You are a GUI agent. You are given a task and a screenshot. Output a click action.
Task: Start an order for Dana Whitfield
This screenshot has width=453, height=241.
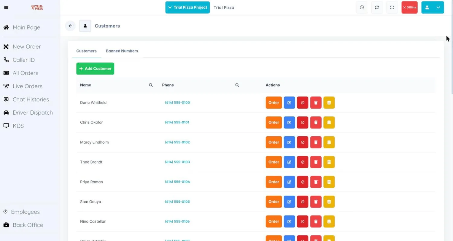[274, 103]
